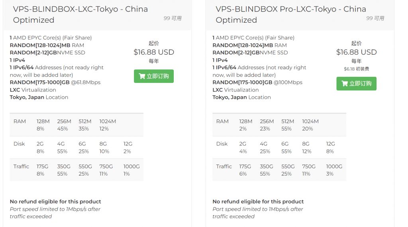
Task: Click 1000G traffic cell in Pro table
Action: point(334,170)
